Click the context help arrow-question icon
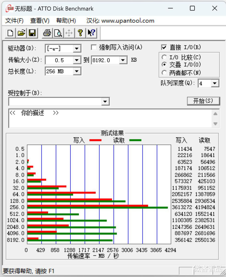The image size is (226, 277). [x=91, y=33]
